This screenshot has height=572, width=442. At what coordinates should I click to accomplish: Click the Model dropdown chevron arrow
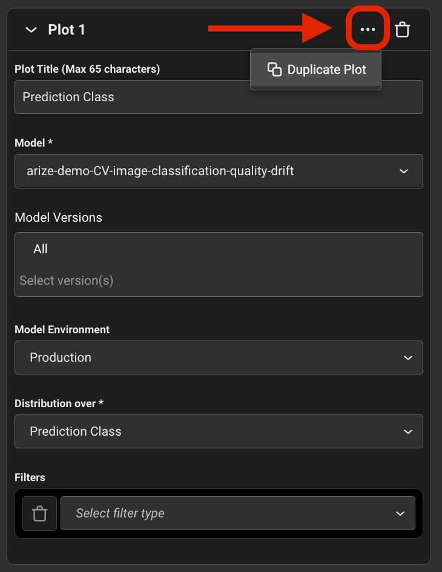(x=404, y=171)
